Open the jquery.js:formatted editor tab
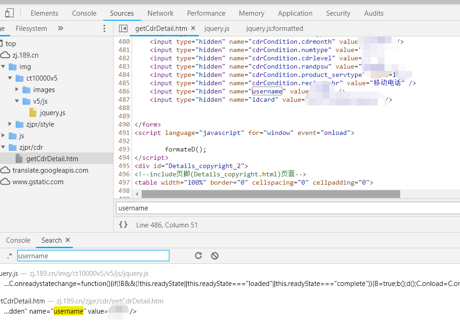 coord(275,29)
